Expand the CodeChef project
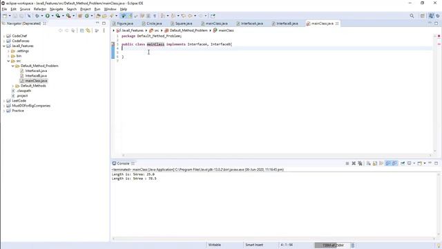The image size is (442, 249). tap(4, 36)
